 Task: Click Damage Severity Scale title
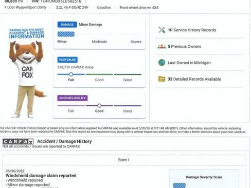tap(204, 177)
